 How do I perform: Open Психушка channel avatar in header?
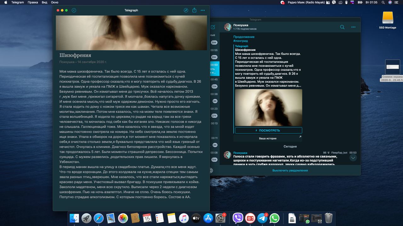point(228,27)
